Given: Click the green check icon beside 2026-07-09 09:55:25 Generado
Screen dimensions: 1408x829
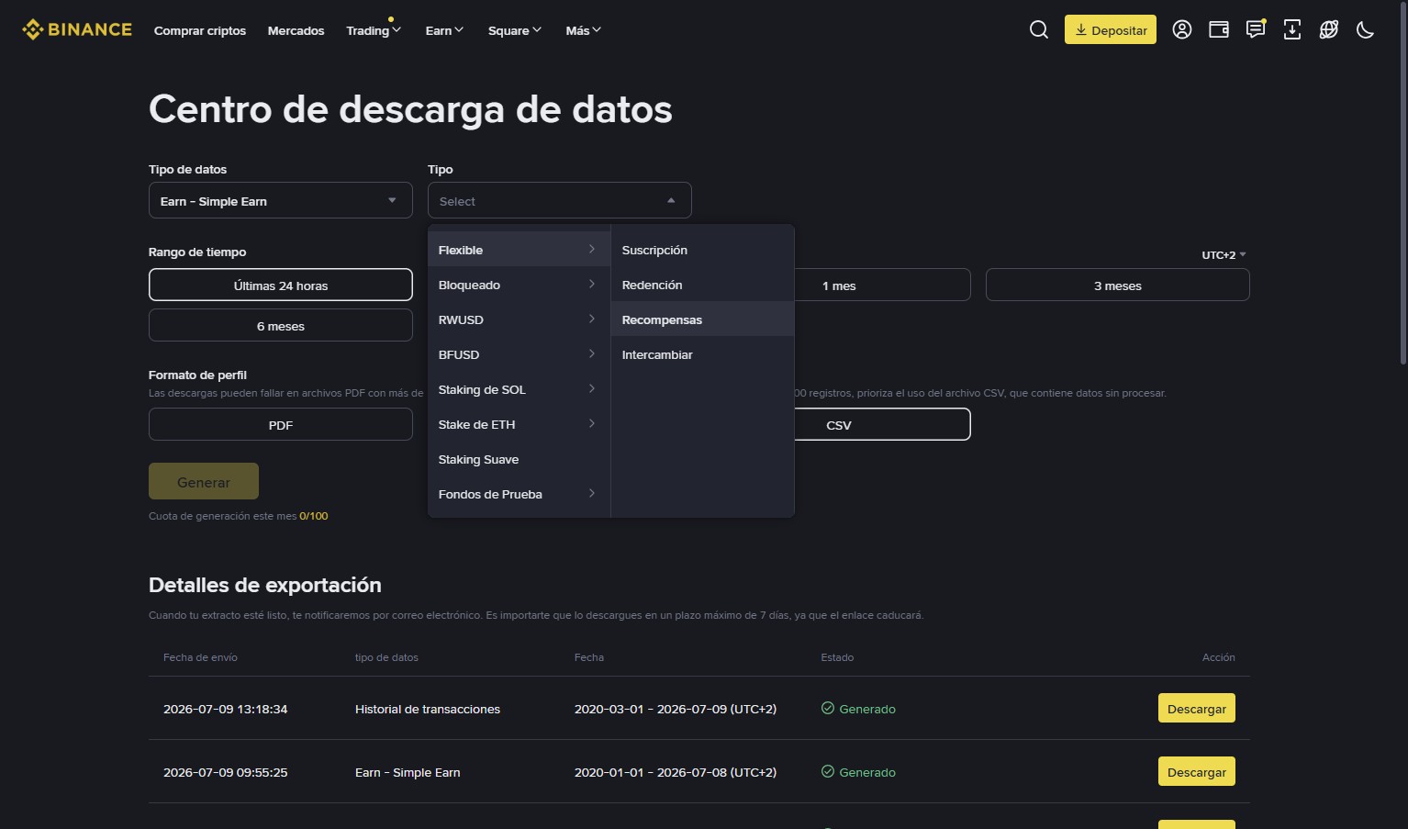Looking at the screenshot, I should point(828,771).
